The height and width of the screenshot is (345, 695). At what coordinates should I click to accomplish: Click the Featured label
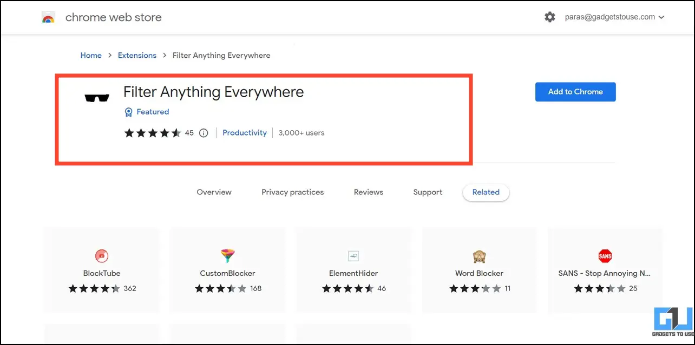(153, 112)
